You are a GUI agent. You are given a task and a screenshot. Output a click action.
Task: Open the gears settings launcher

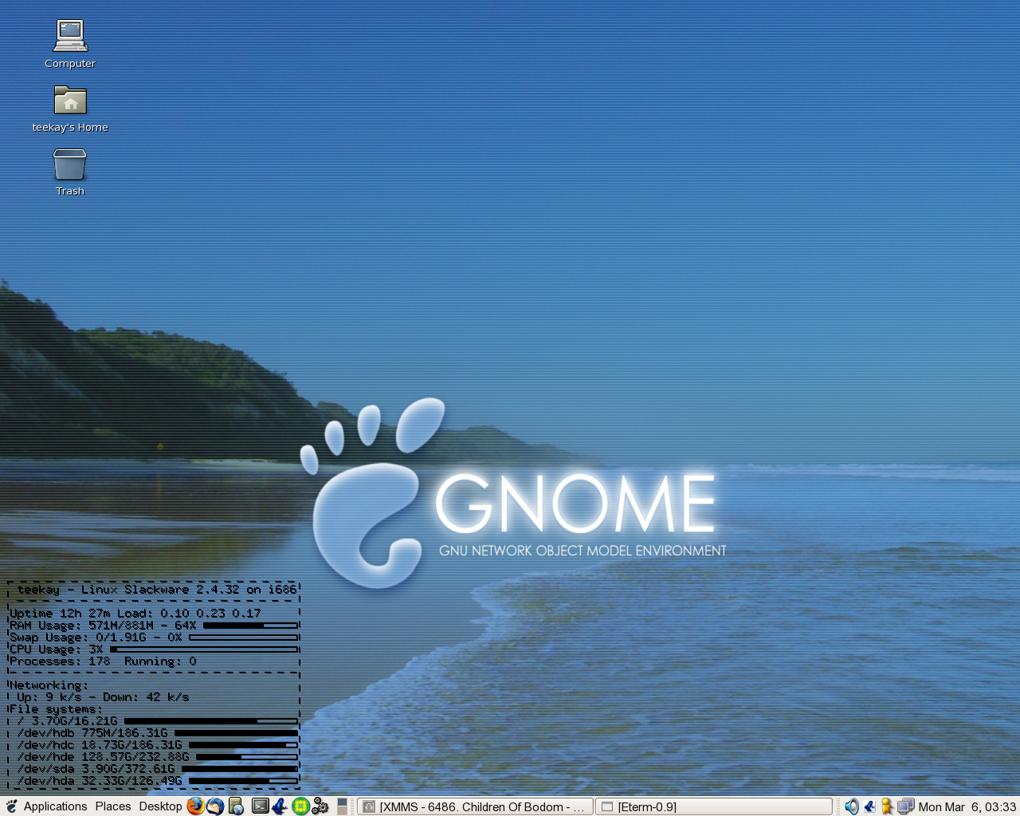320,806
